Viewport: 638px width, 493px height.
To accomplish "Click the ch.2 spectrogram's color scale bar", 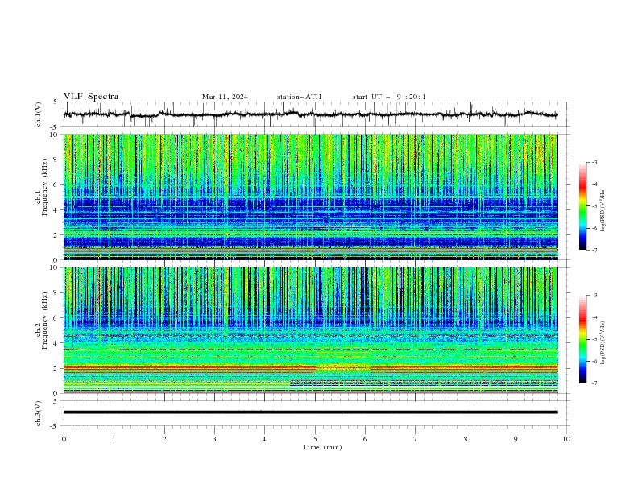I will (x=583, y=339).
